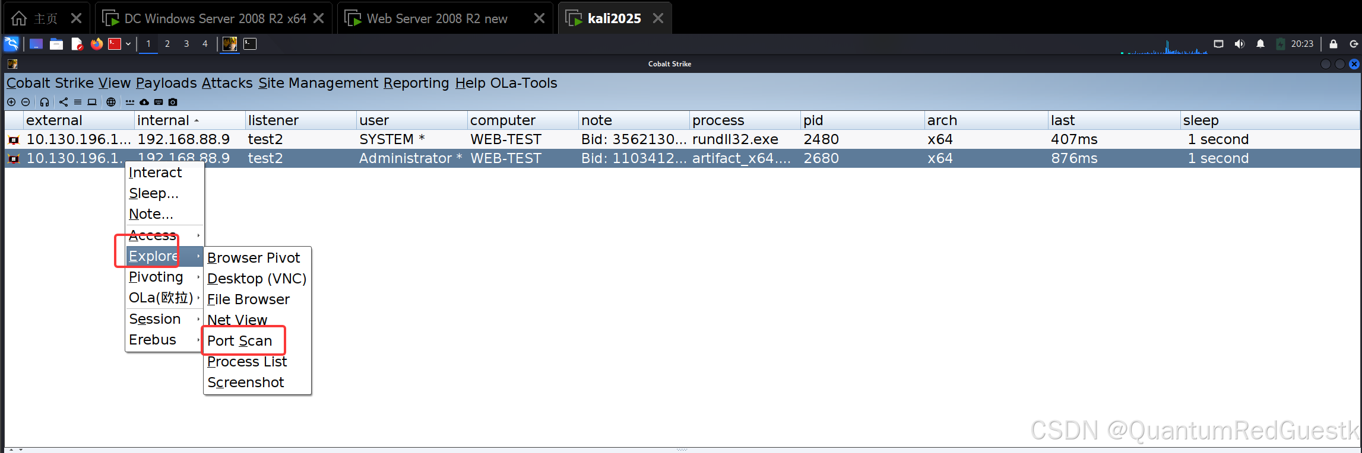Select the SYSTEM * rundll32.exe session row

682,139
